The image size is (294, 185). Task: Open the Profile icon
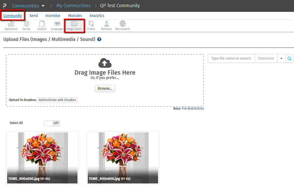(91, 26)
